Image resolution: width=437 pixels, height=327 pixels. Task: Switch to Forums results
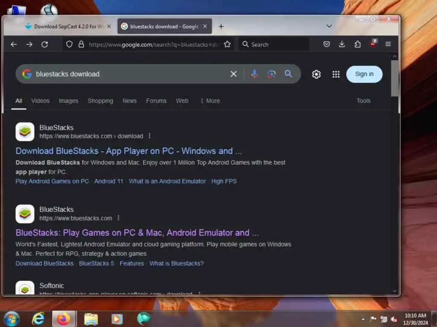coord(156,100)
